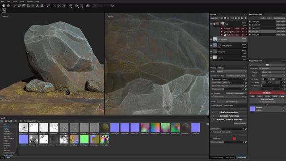Open the Projection dropdown in Properties
This screenshot has width=286, height=161.
[x=272, y=68]
